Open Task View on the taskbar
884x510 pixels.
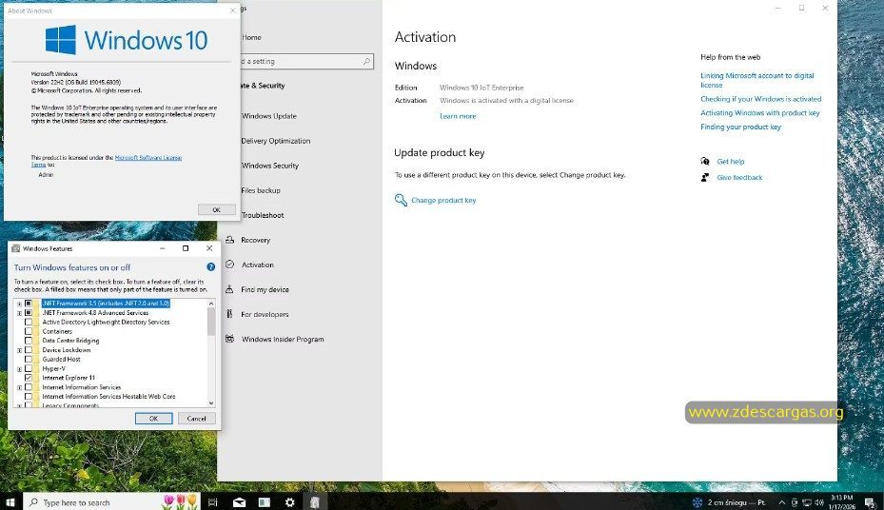coord(212,502)
